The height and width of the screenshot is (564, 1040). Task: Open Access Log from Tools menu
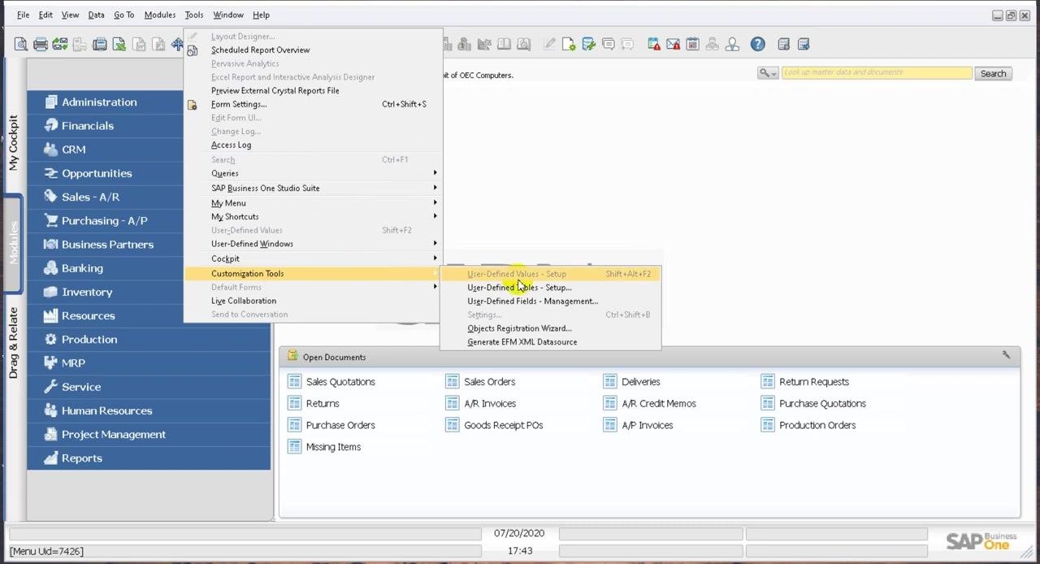click(231, 145)
